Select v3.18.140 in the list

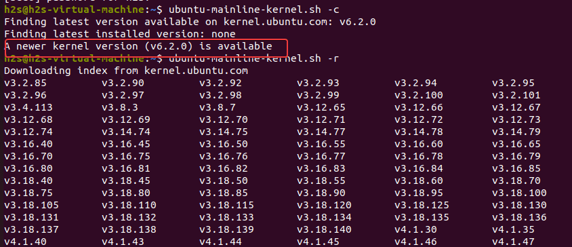tap(325, 230)
